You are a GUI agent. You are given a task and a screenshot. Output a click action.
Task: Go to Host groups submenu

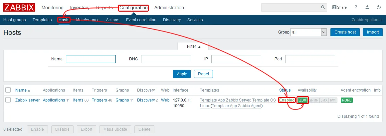[15, 20]
